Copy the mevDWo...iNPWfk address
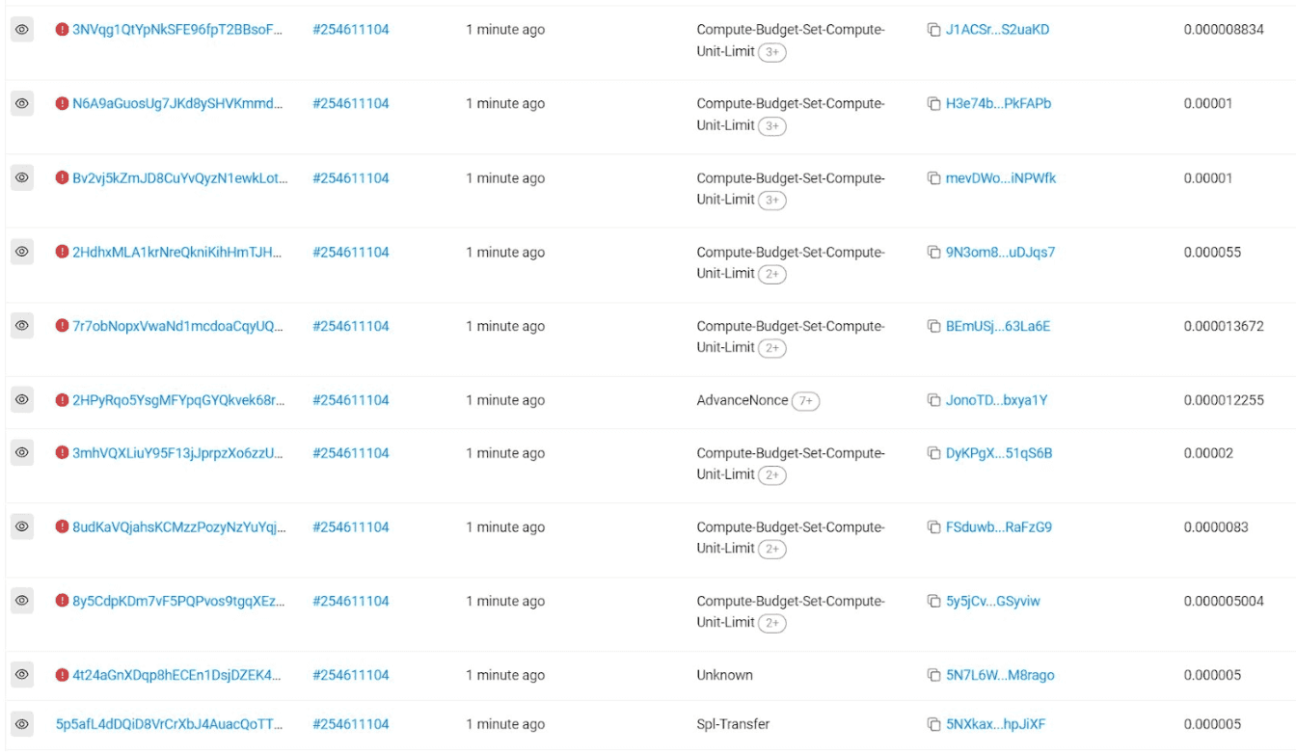 click(933, 178)
